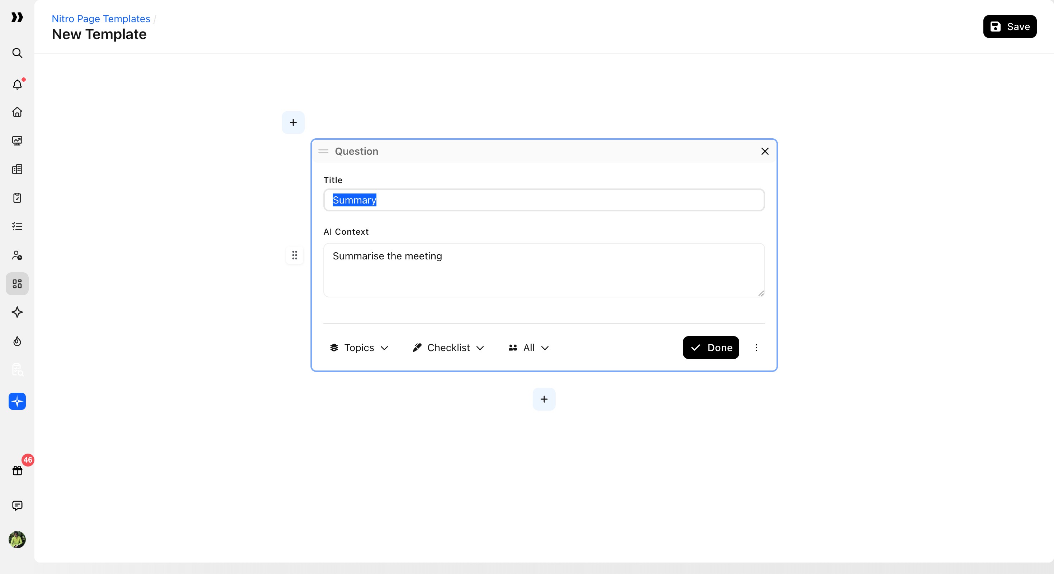
Task: Click the Done button
Action: click(711, 348)
